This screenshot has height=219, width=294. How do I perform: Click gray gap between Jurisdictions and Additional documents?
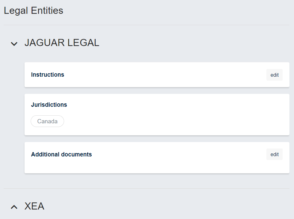point(157,139)
